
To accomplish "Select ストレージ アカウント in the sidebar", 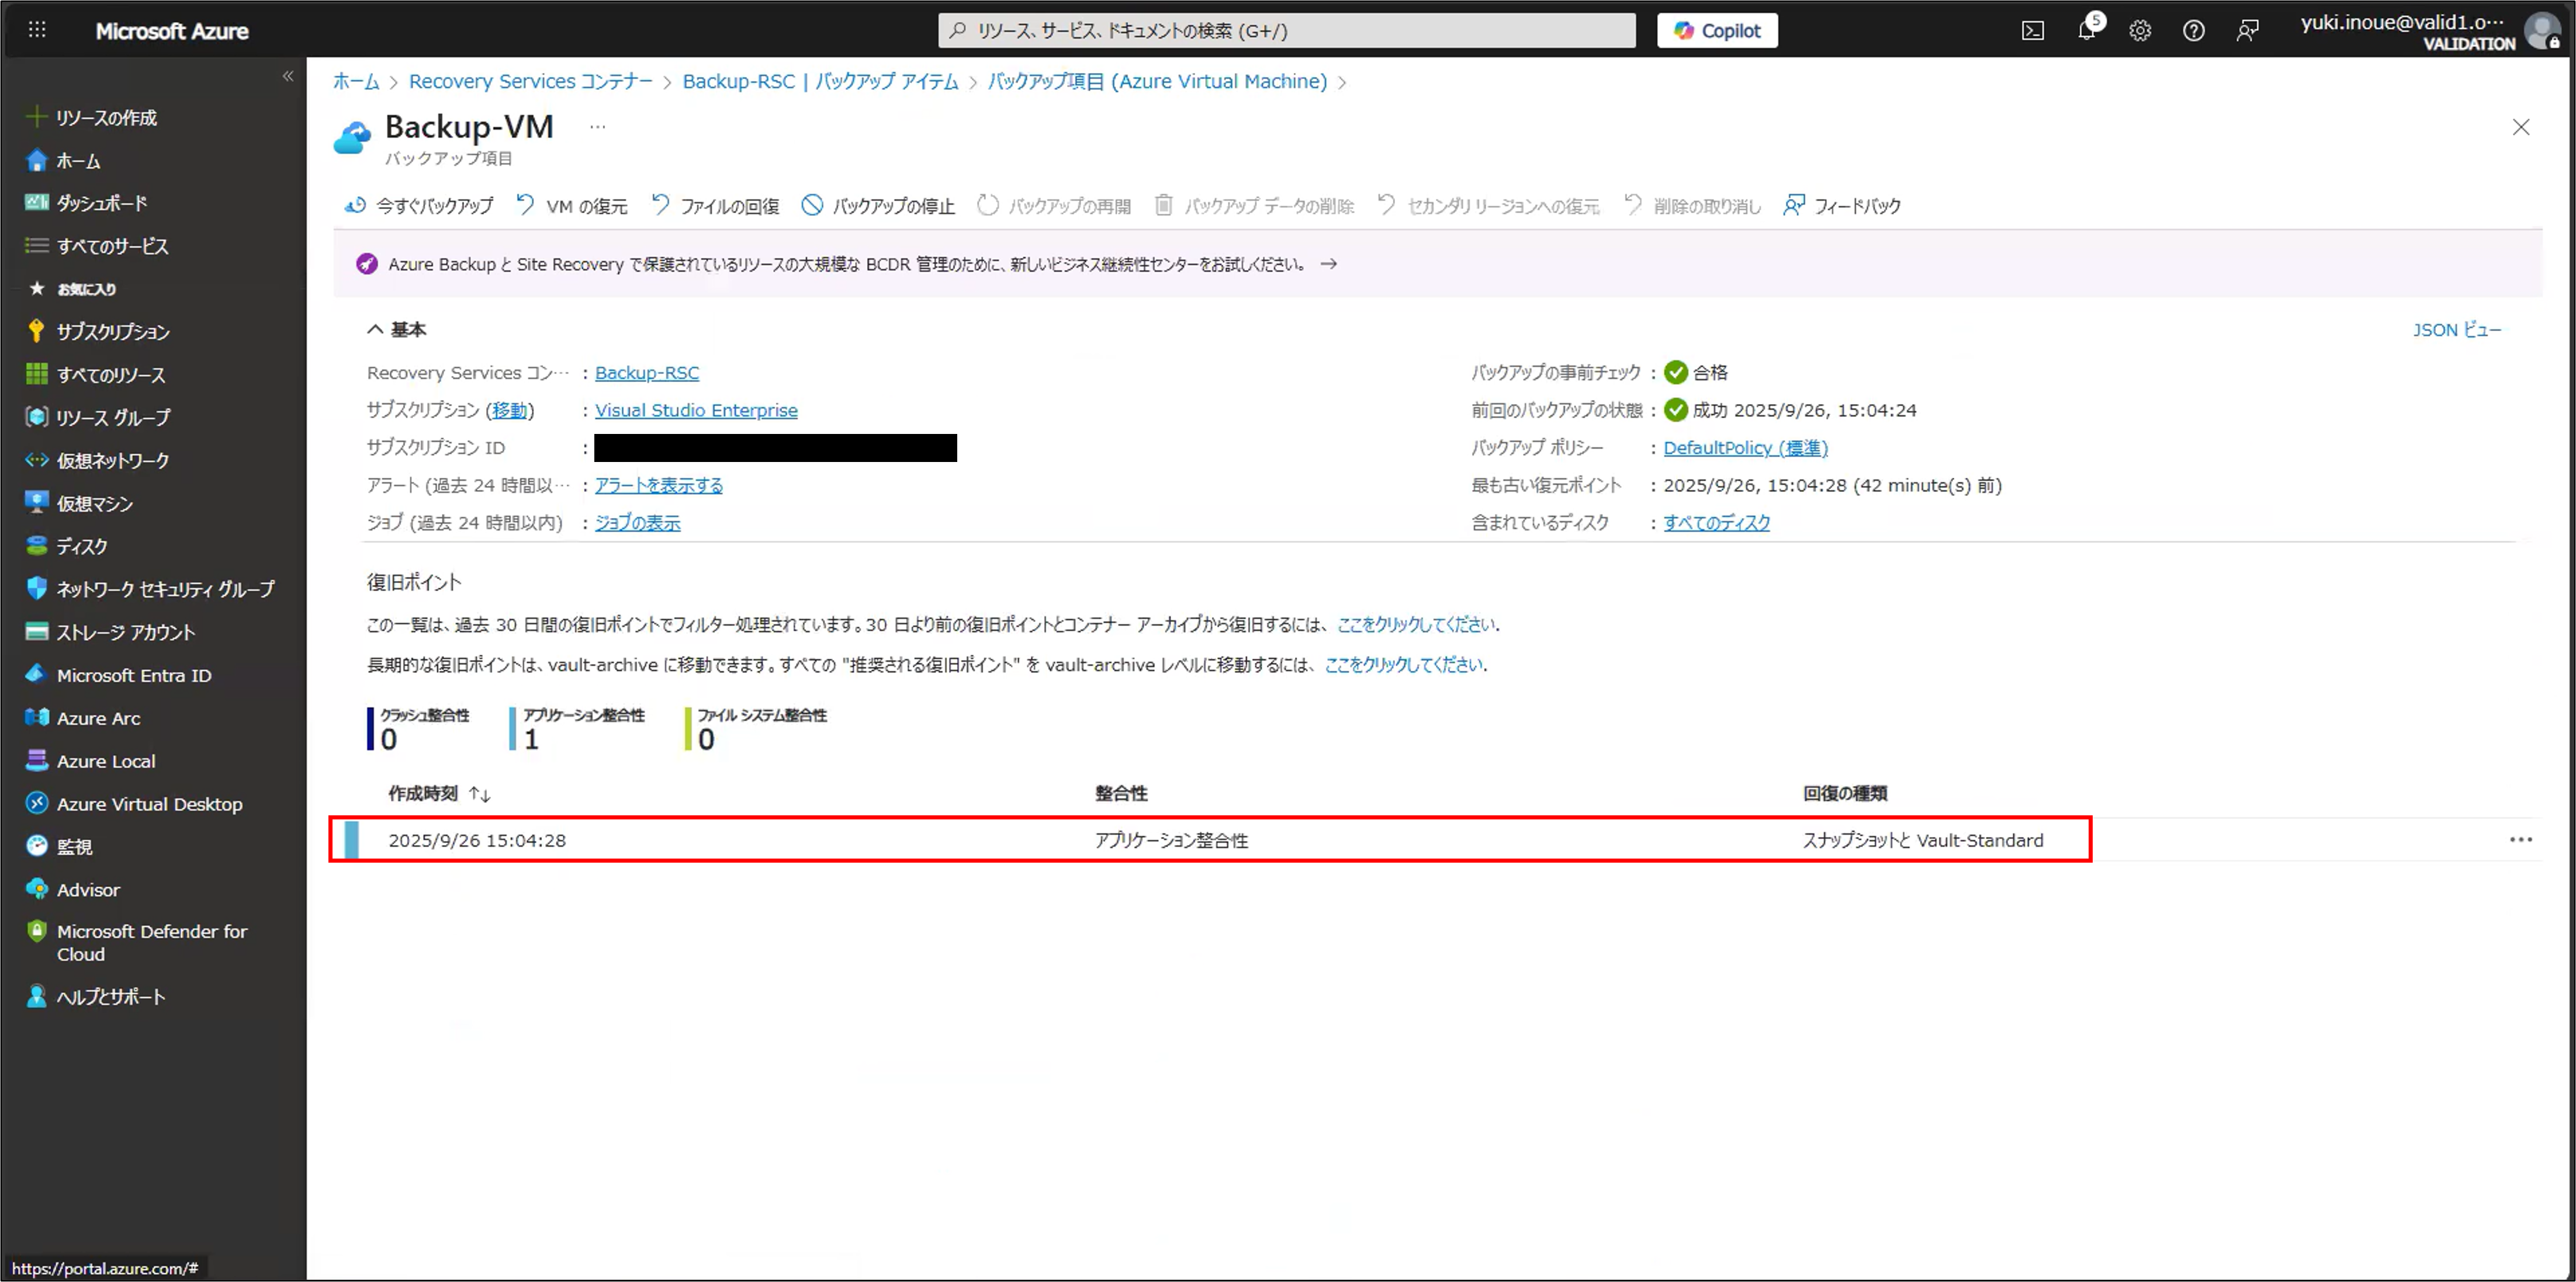I will click(125, 631).
